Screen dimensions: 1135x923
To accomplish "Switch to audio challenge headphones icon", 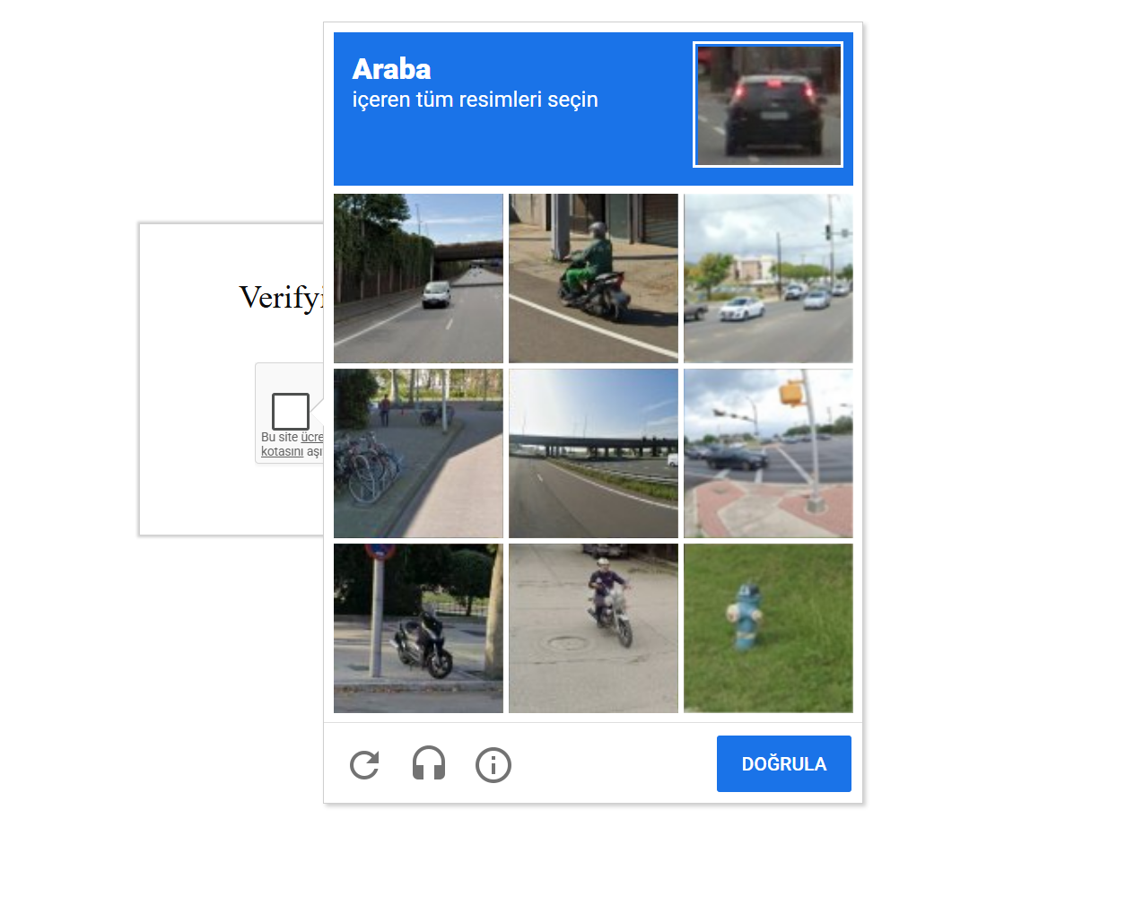I will click(429, 764).
